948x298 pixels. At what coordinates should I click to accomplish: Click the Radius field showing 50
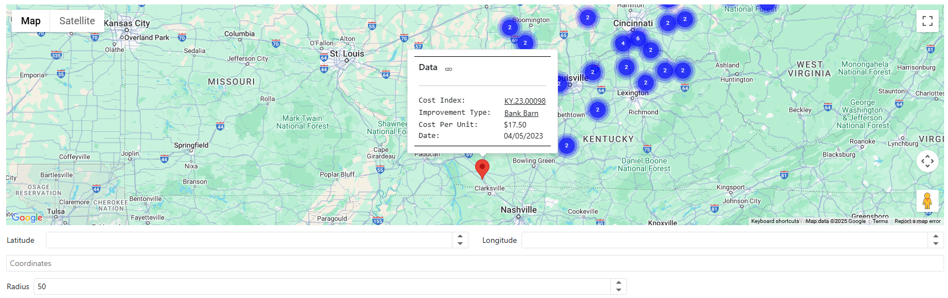click(x=322, y=286)
